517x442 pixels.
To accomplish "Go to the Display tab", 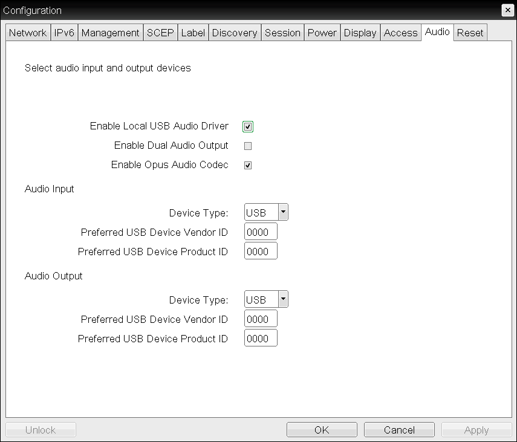I will (360, 33).
